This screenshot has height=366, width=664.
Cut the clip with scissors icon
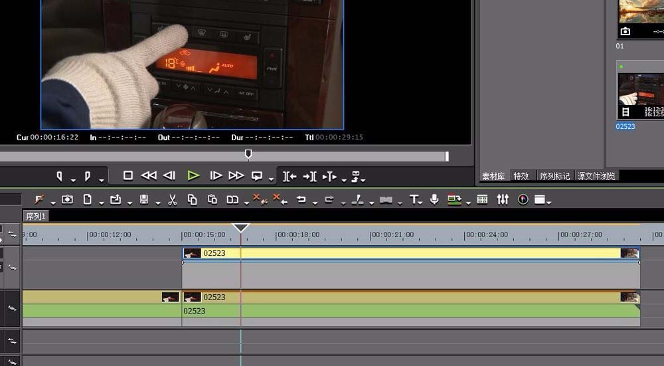click(172, 199)
